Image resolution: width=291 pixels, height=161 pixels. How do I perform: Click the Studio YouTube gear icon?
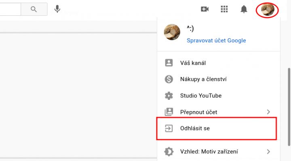[x=169, y=95]
